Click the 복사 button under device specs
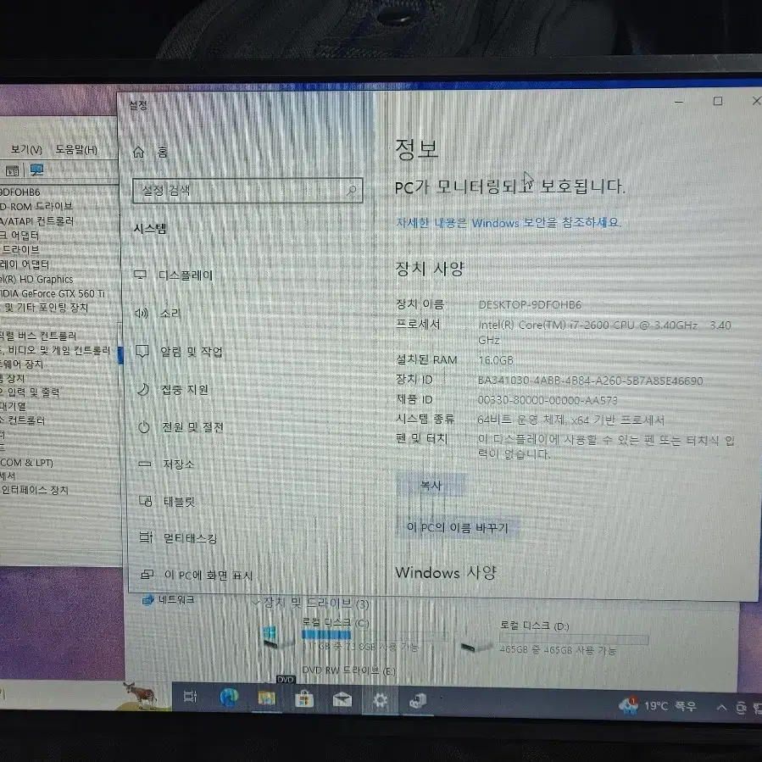 pos(431,485)
